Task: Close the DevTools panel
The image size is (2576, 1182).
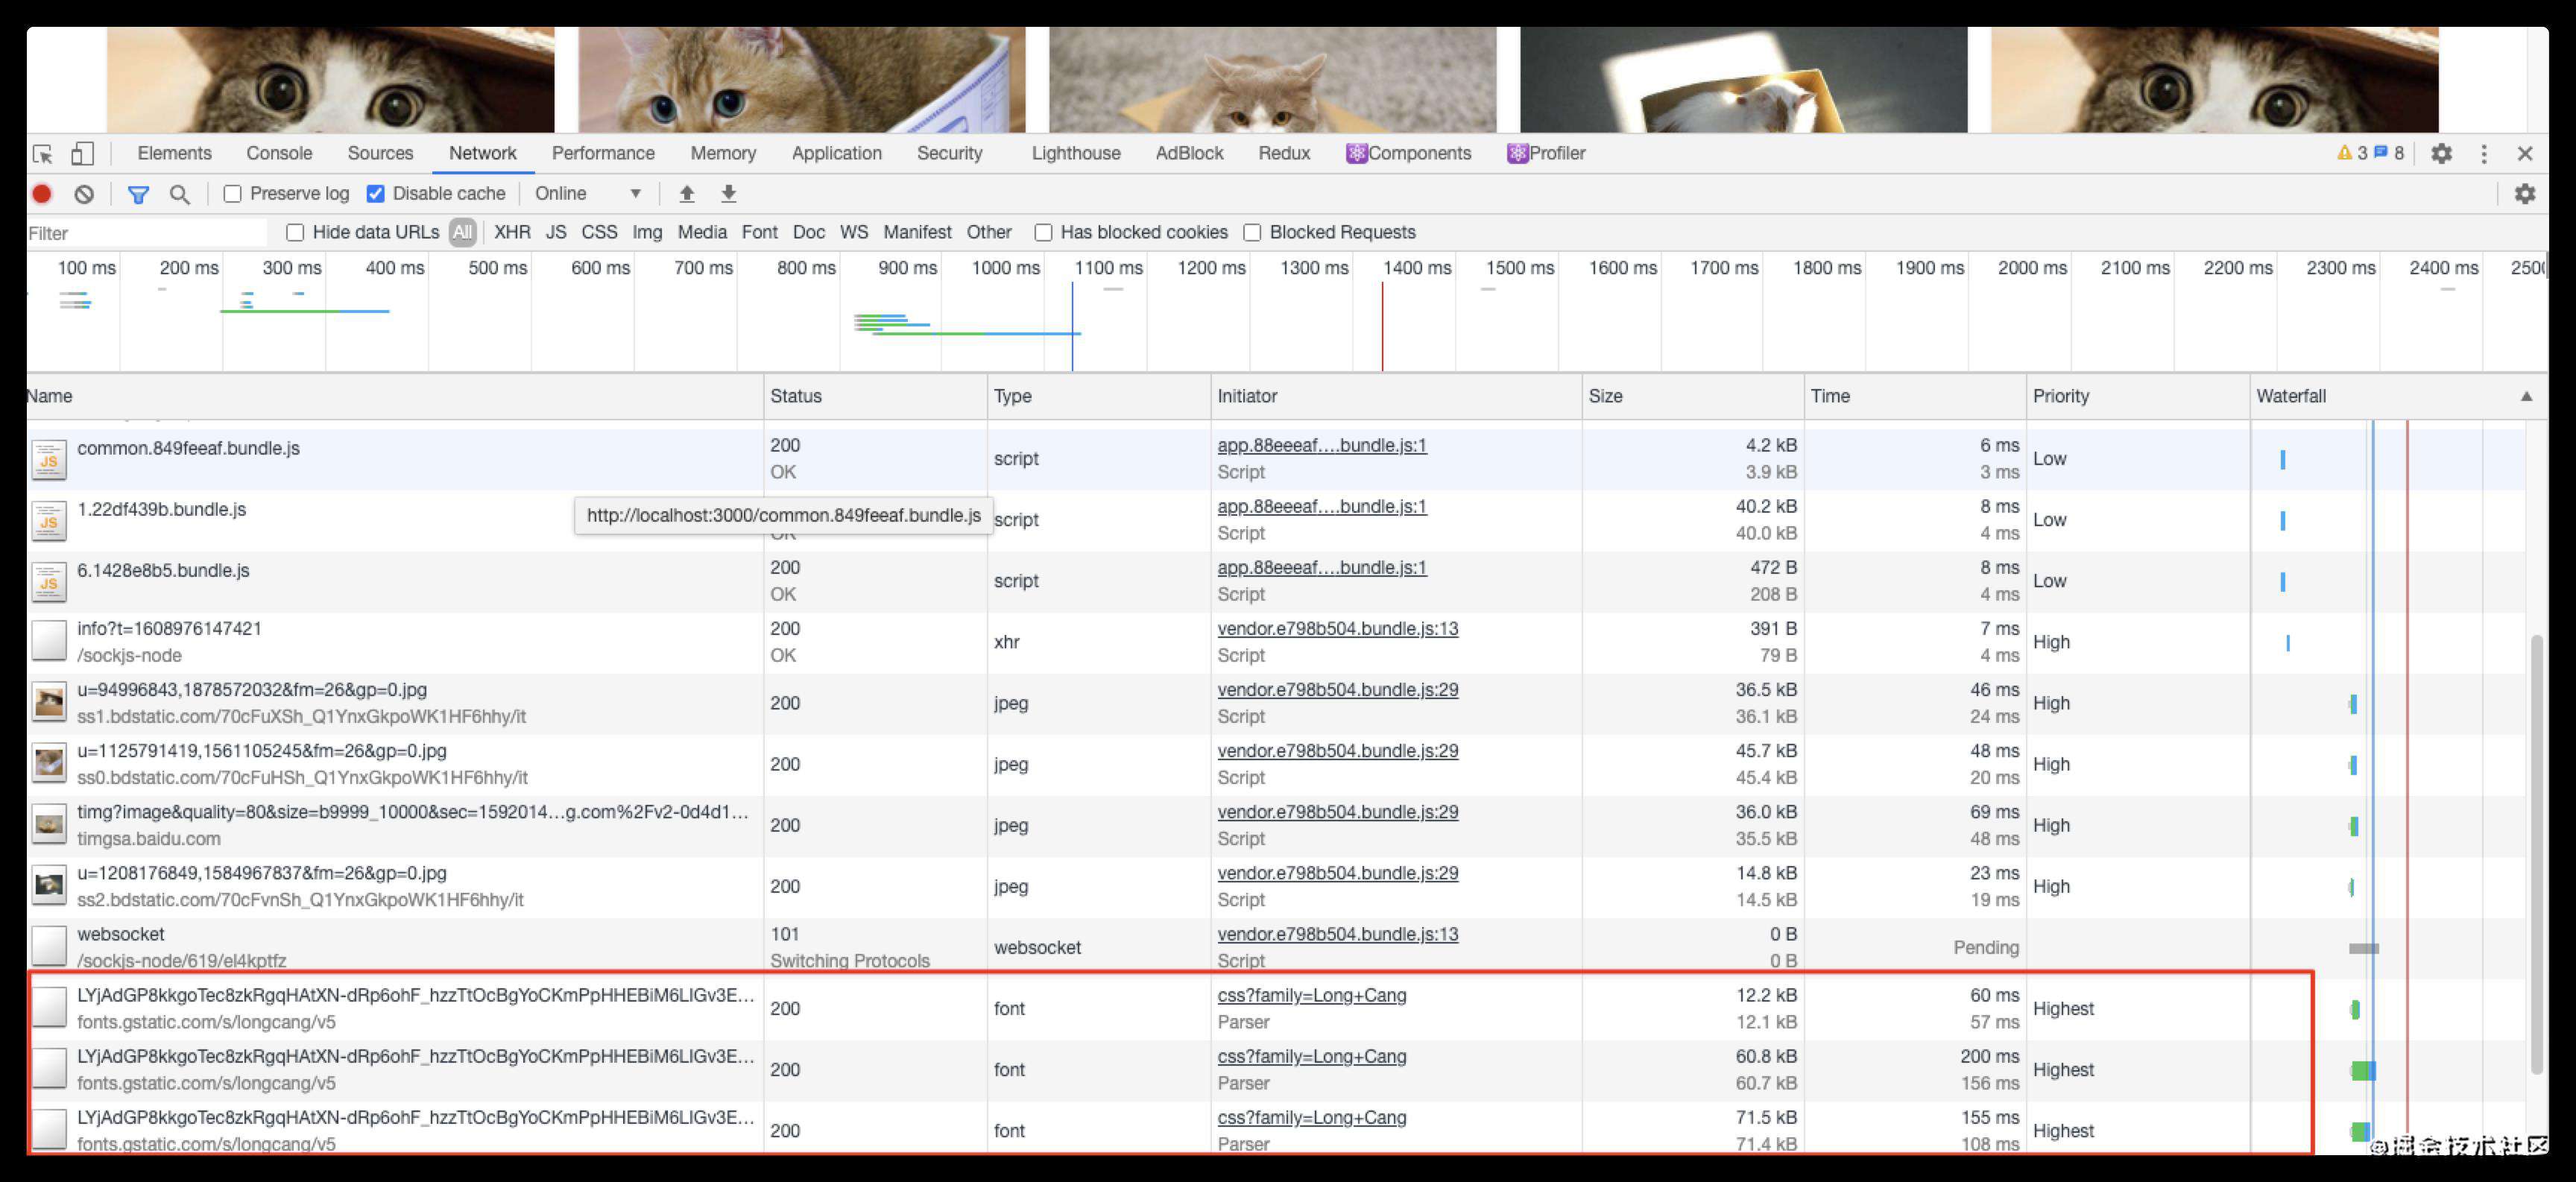Action: coord(2524,154)
